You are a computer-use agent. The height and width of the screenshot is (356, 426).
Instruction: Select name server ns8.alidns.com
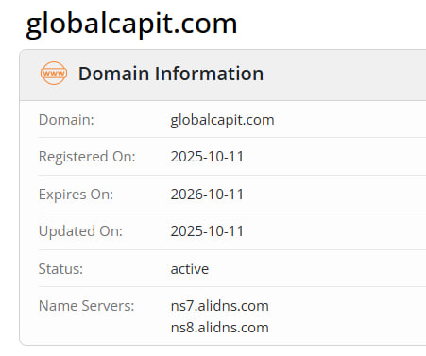coord(220,328)
